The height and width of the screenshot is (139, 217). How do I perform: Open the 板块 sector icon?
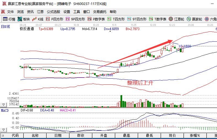pyautogui.click(x=20, y=19)
